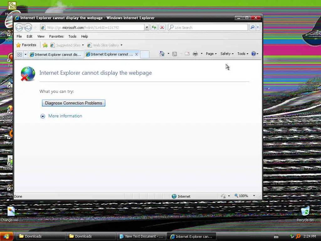Screen dimensions: 321x241
Task: Open the tab list dropdown arrow
Action: 26,54
